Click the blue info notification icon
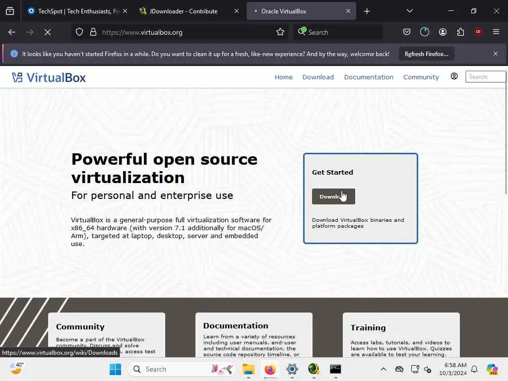Viewport: 508px width, 381px height. tap(14, 54)
